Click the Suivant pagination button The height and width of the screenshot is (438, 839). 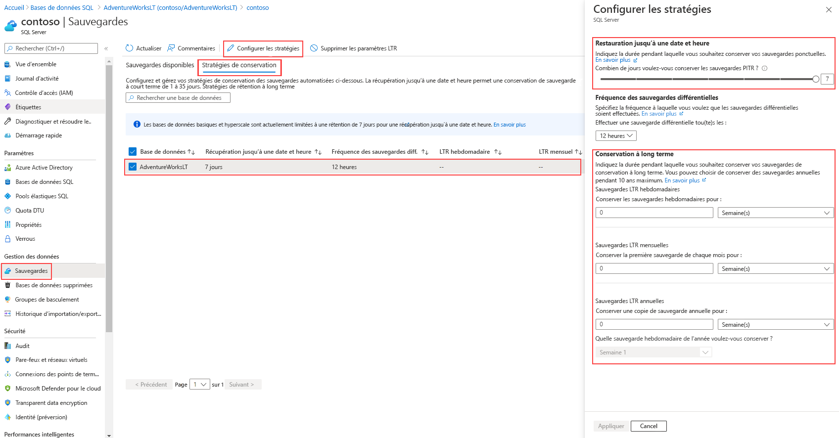[x=242, y=385]
